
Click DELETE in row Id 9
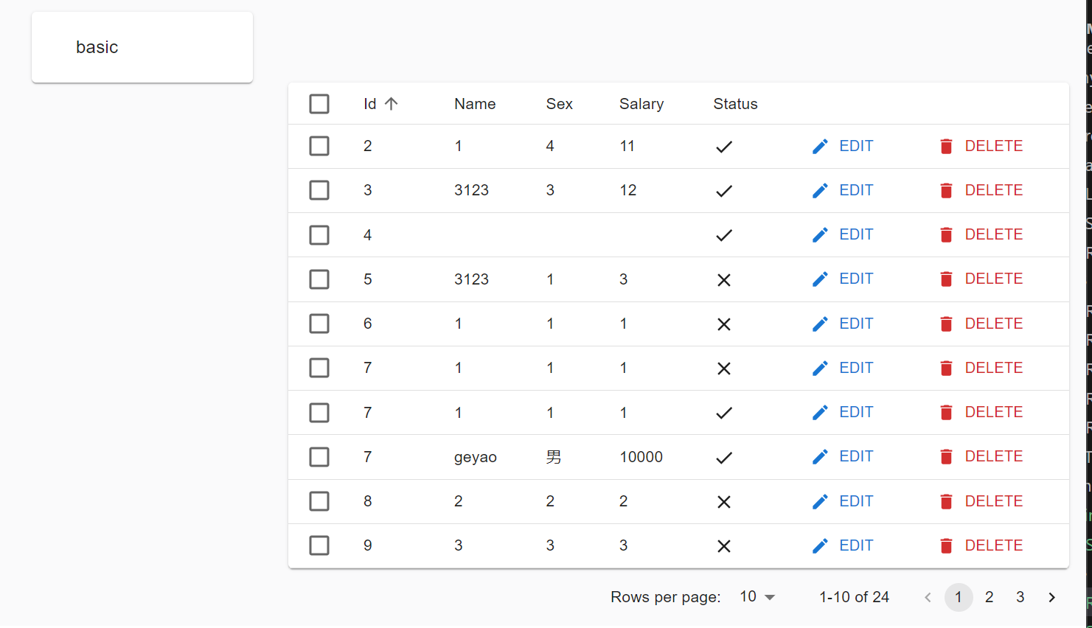[981, 545]
